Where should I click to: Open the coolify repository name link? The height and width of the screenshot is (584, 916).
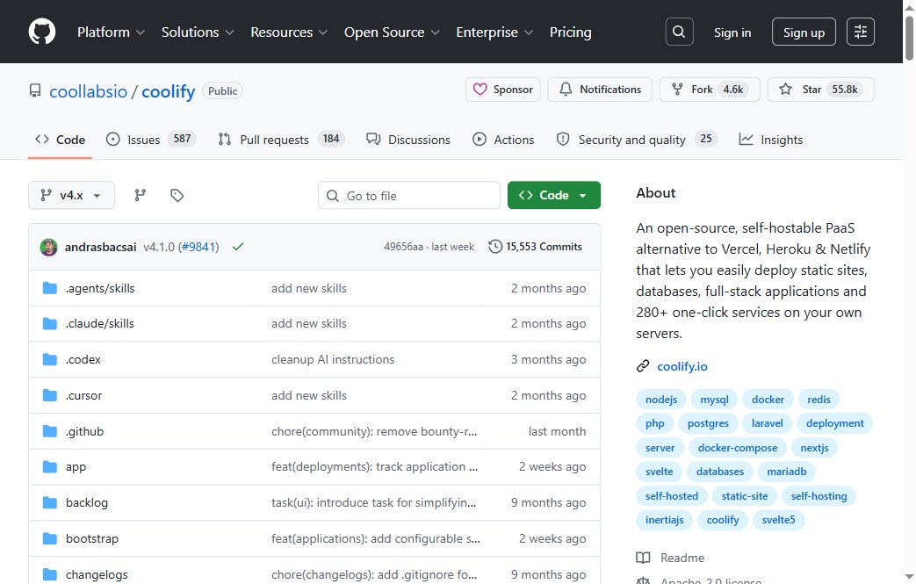(169, 91)
